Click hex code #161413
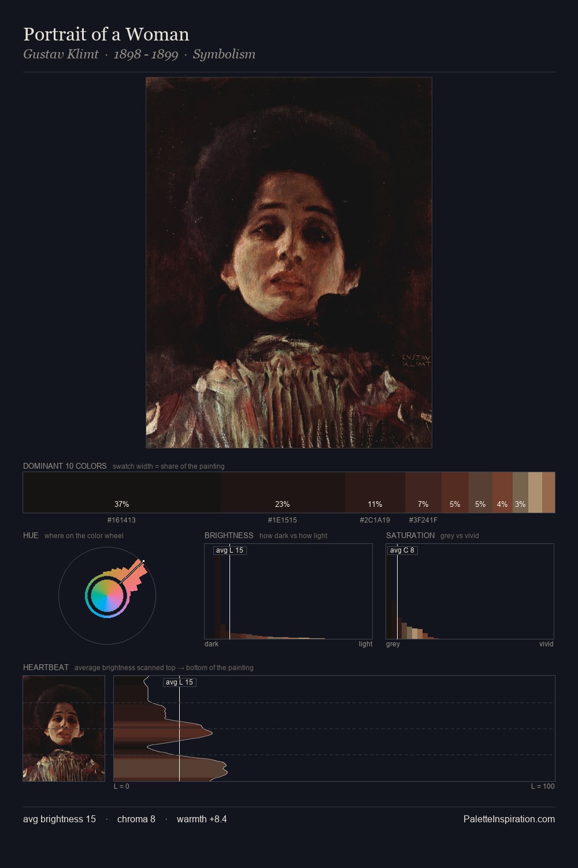 click(x=121, y=520)
